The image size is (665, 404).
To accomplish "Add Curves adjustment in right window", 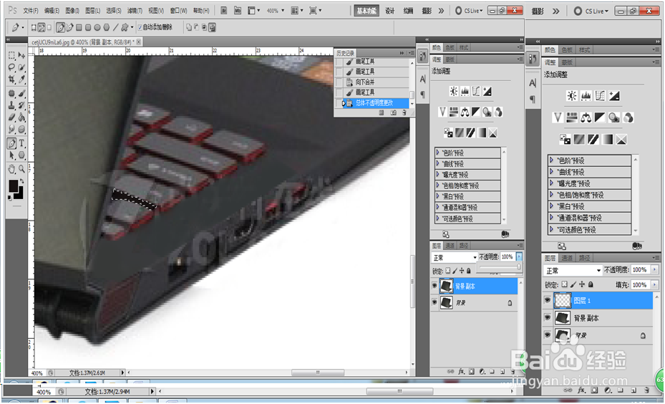I will (600, 95).
